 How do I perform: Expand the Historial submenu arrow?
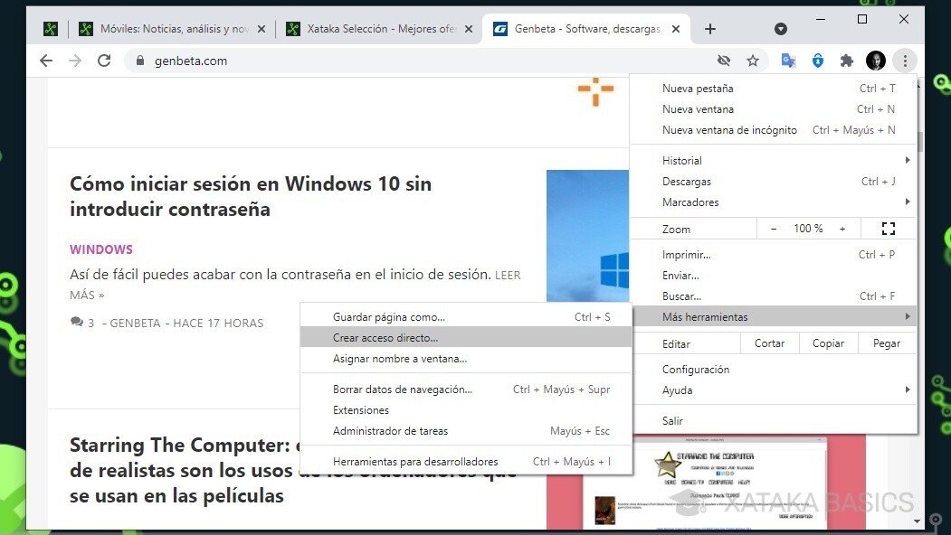click(908, 160)
